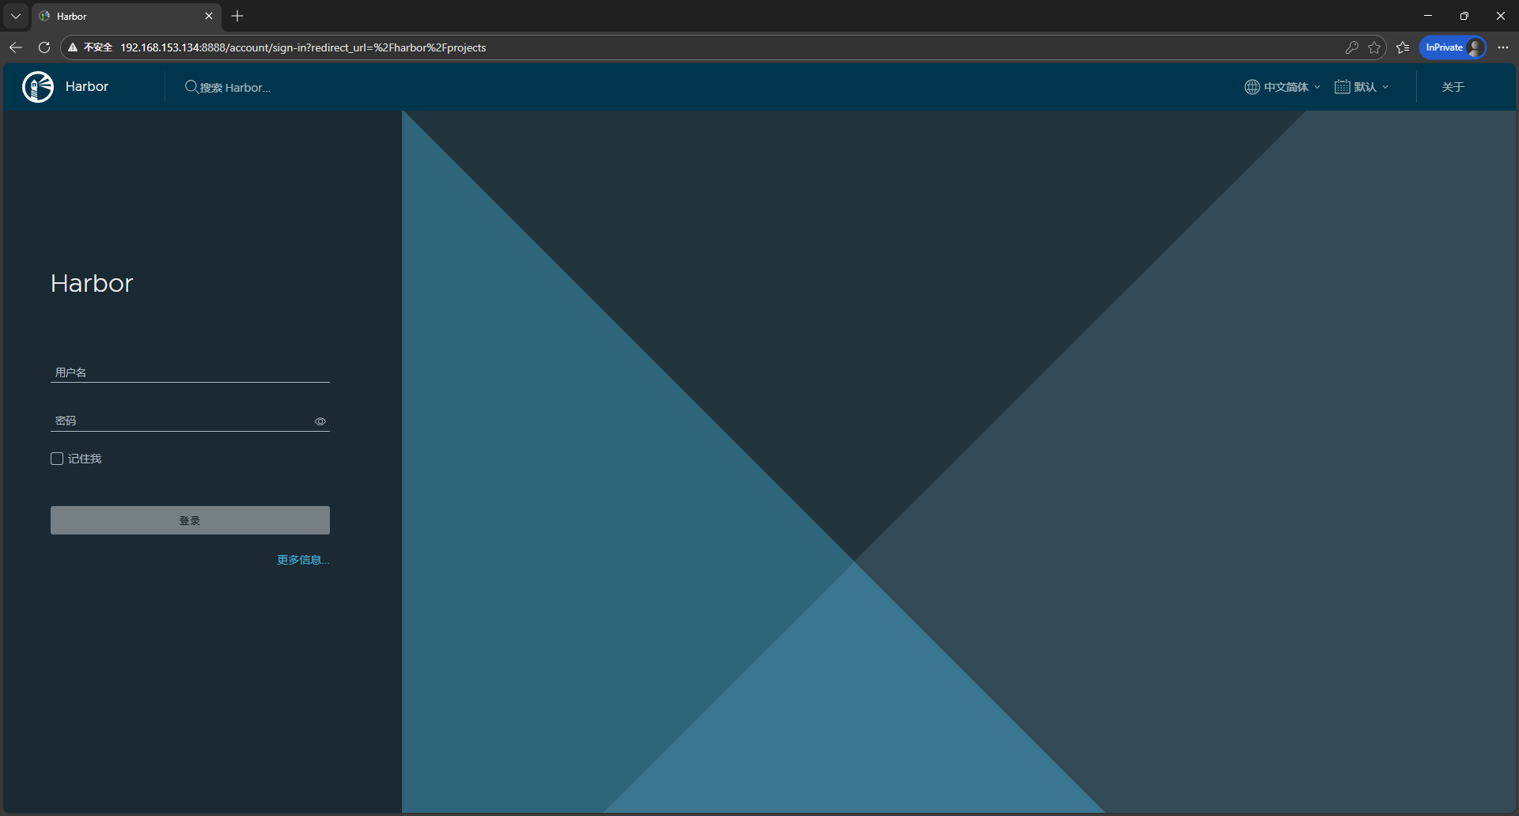Viewport: 1519px width, 816px height.
Task: Click the calendar icon next to 默认
Action: coord(1342,87)
